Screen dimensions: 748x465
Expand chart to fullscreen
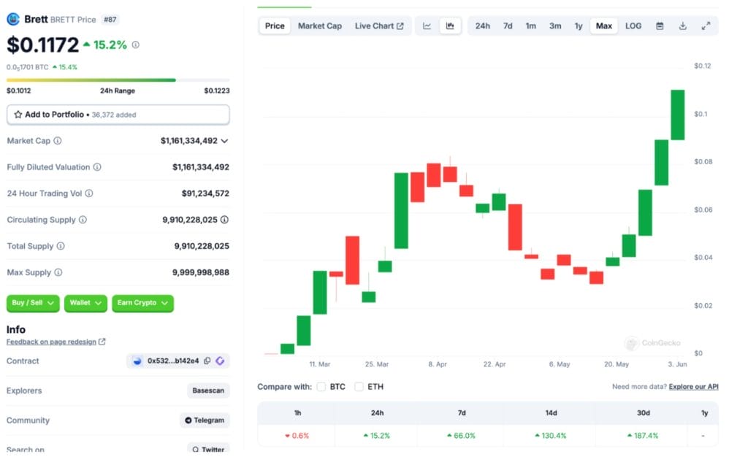click(706, 26)
